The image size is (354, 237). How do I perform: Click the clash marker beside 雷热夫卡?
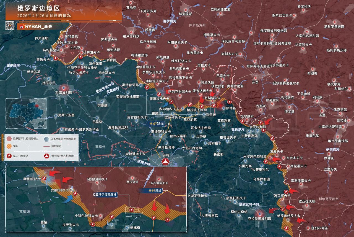[x=56, y=59]
